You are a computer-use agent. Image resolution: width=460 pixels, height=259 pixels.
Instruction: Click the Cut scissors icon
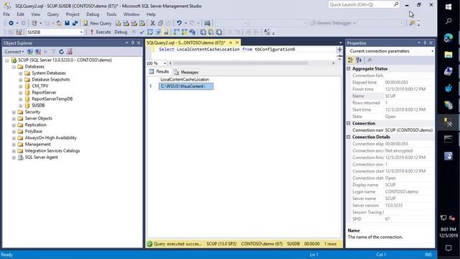coord(152,23)
